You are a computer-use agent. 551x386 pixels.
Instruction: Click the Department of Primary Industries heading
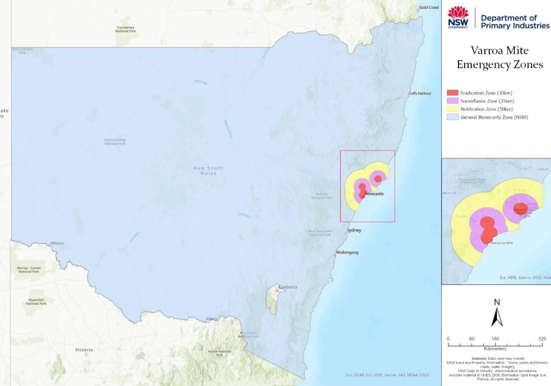(515, 21)
